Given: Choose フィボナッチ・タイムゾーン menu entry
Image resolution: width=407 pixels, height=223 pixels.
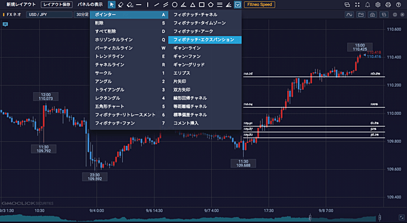Looking at the screenshot, I should coord(205,23).
